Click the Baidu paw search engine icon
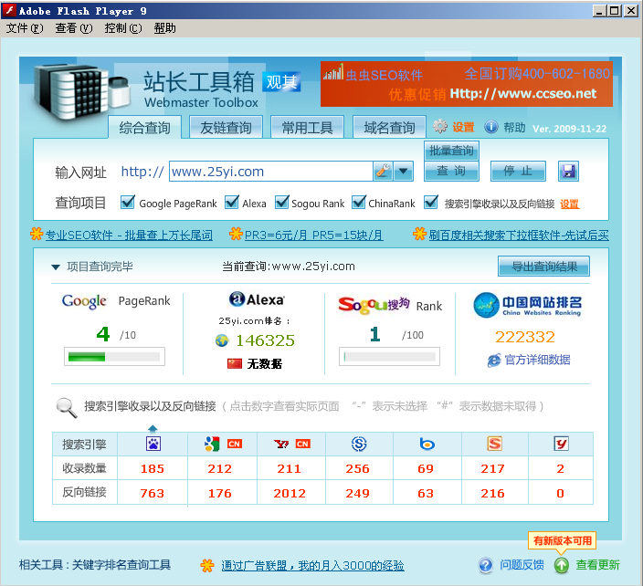 pos(153,444)
